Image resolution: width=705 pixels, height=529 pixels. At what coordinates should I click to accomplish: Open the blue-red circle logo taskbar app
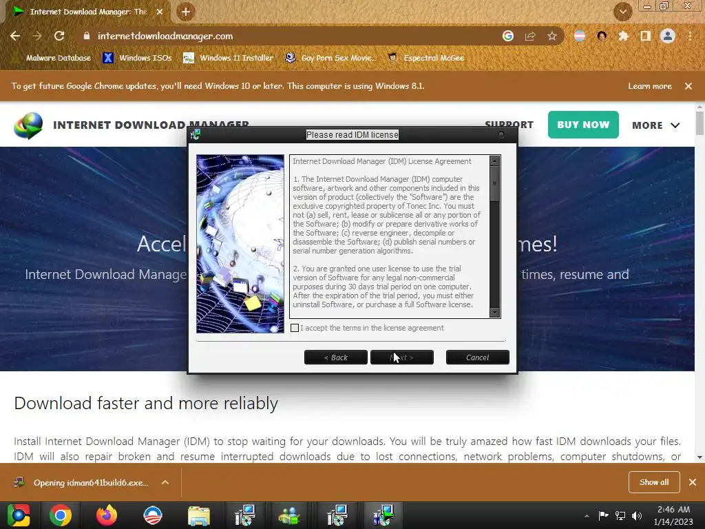152,515
